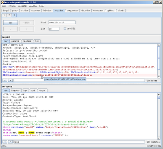Select the response raw tab

coord(6,90)
